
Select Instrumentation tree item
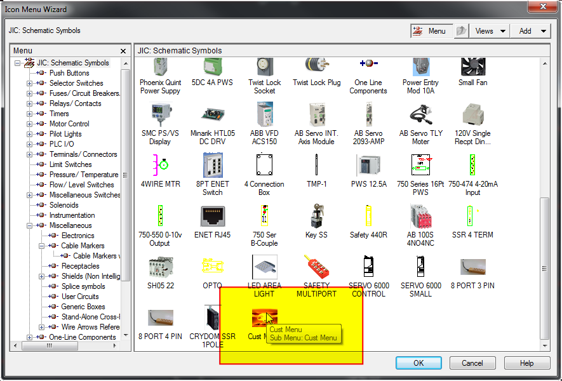point(72,215)
